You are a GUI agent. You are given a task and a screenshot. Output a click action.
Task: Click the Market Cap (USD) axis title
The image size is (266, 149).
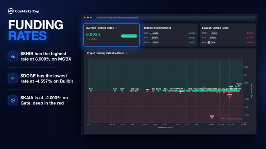[165, 127]
